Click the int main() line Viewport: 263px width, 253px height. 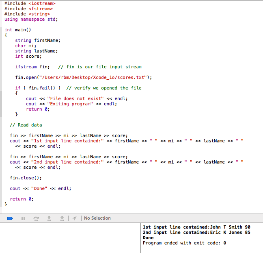18,30
